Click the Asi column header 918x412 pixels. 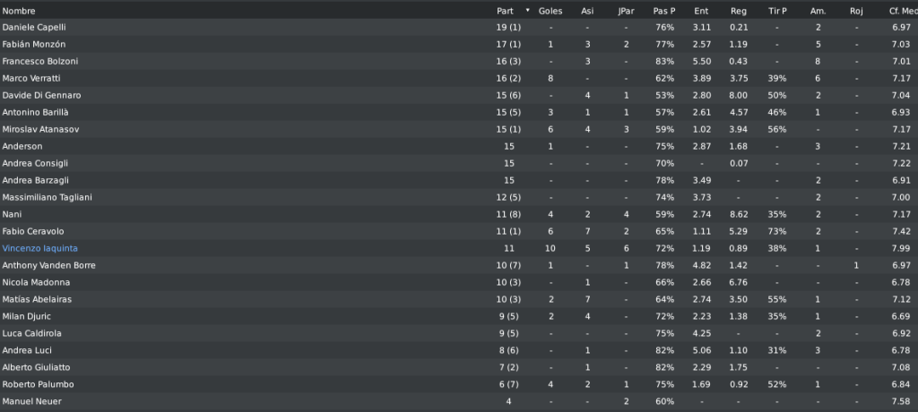pyautogui.click(x=587, y=11)
